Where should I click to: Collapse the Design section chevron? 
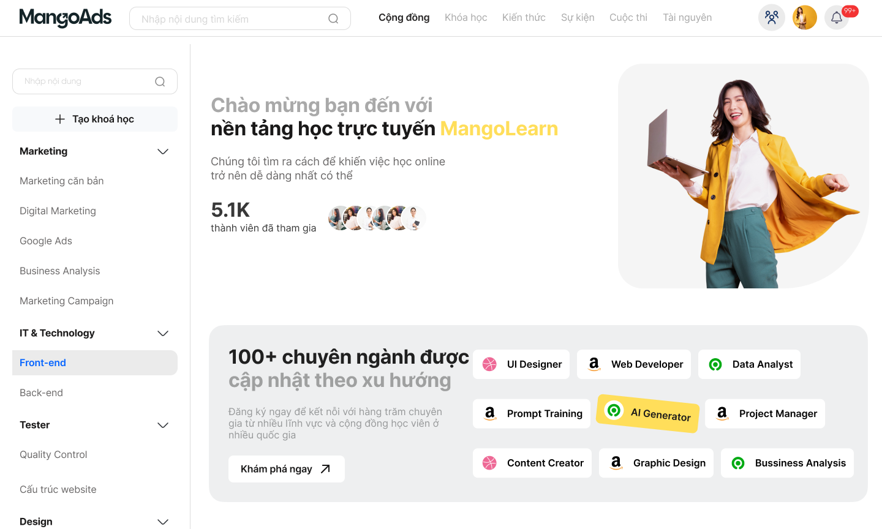pos(163,522)
